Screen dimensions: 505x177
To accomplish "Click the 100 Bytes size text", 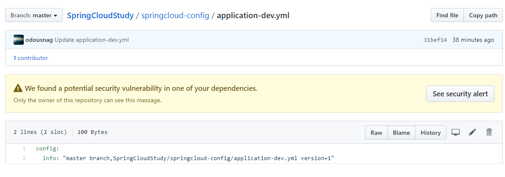I will [x=93, y=132].
